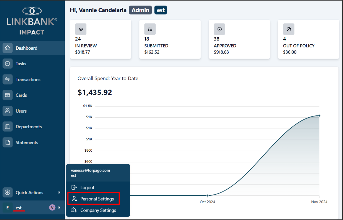343x220 pixels.
Task: Click the purple V user avatar
Action: click(52, 207)
